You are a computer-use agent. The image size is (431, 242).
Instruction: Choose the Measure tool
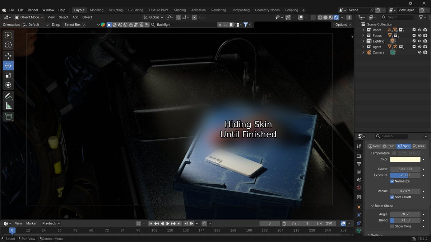click(x=8, y=106)
